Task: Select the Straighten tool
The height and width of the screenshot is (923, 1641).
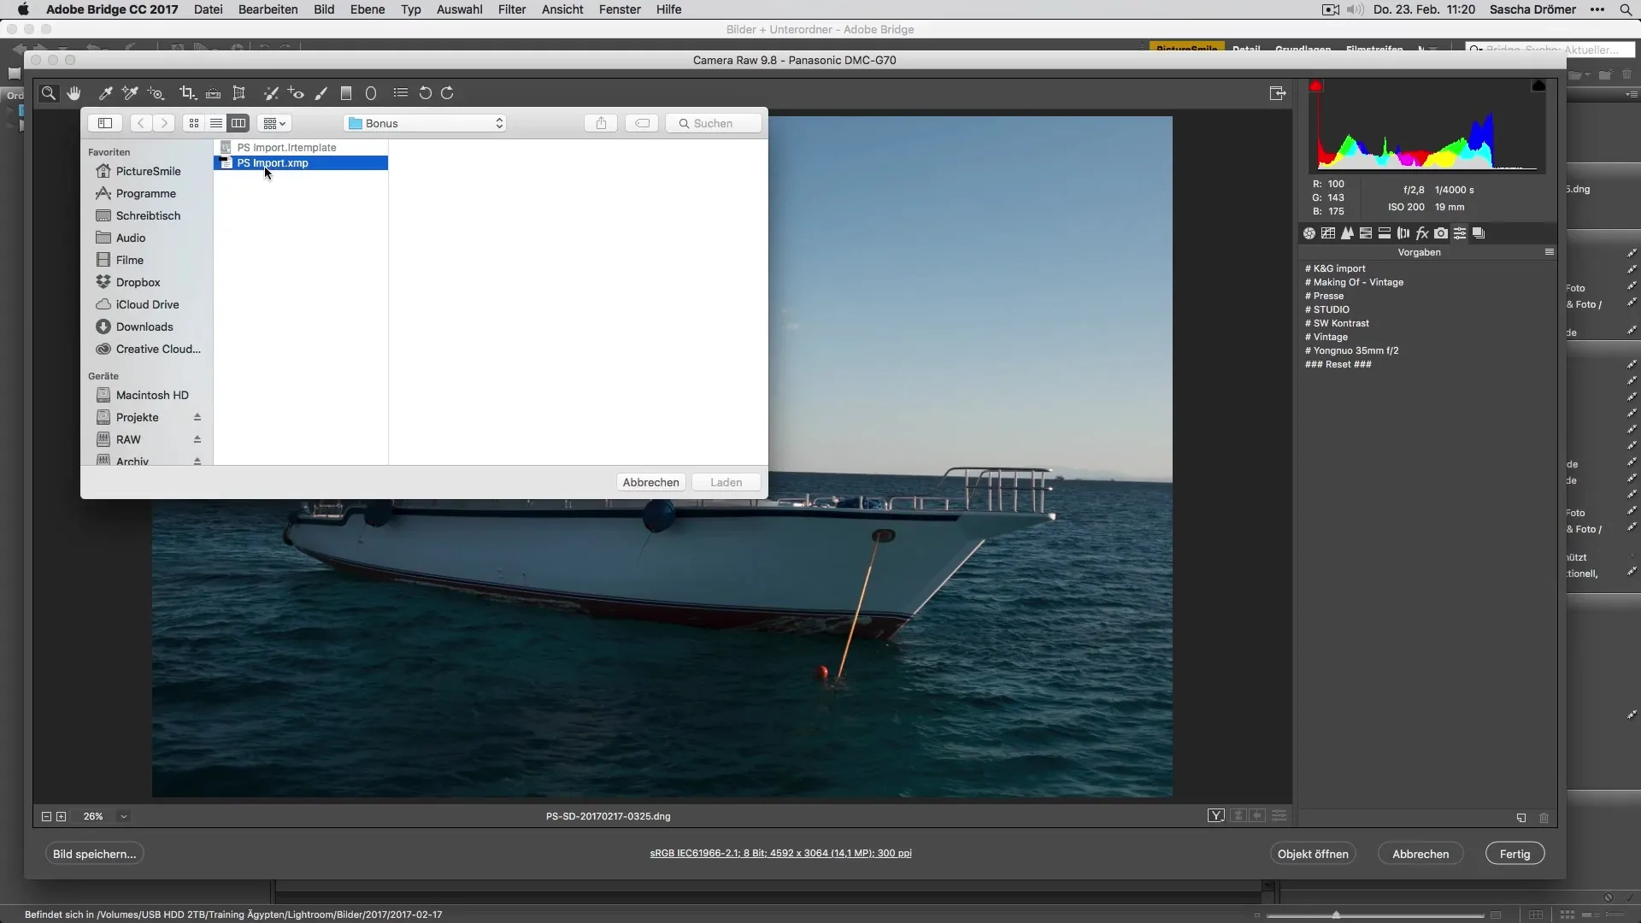Action: coord(213,93)
